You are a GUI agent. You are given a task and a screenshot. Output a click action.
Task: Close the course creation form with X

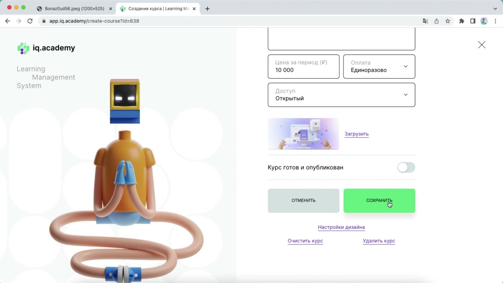(482, 45)
